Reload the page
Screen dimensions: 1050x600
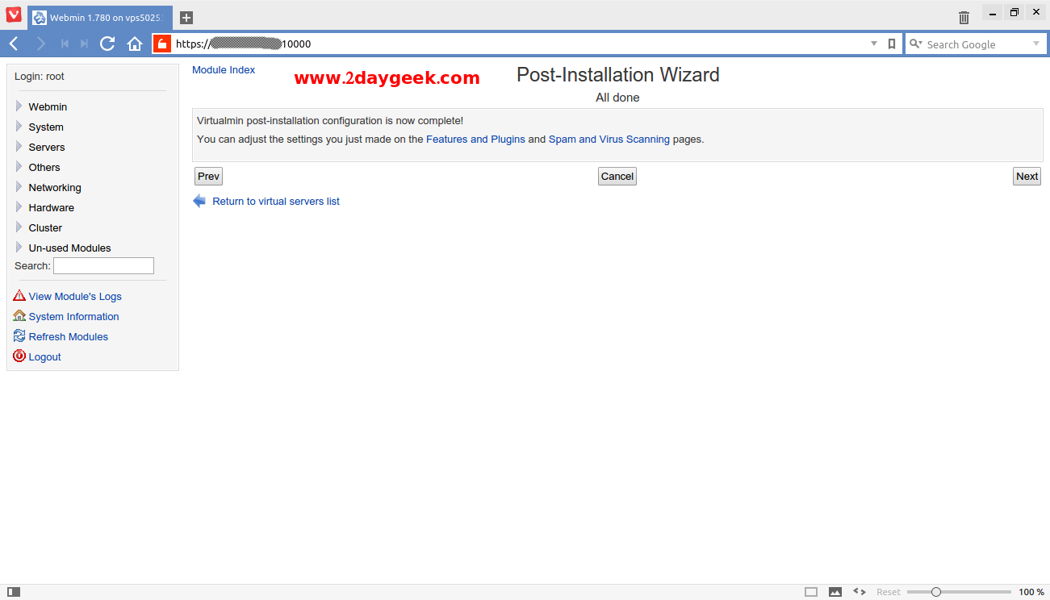pyautogui.click(x=107, y=44)
